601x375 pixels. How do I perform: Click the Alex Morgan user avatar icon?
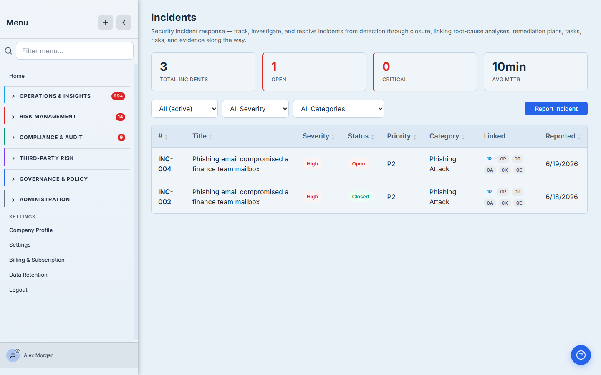coord(13,355)
